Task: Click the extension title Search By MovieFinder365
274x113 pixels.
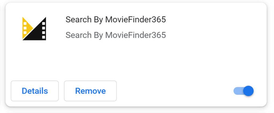Action: [116, 20]
